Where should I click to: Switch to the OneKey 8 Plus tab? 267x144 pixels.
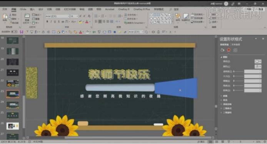pyautogui.click(x=142, y=9)
